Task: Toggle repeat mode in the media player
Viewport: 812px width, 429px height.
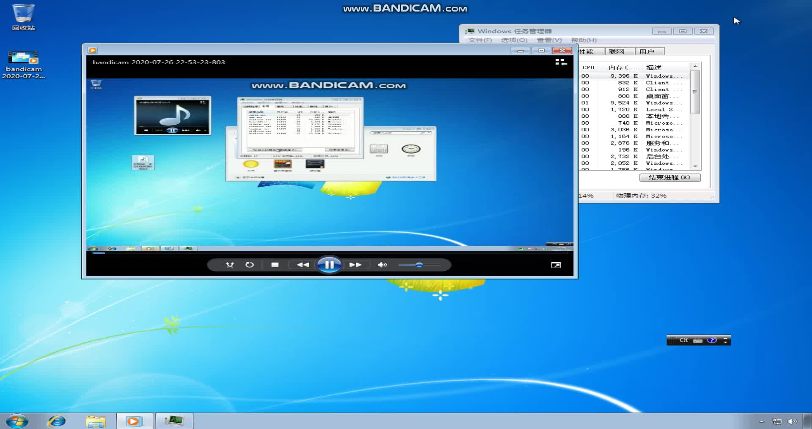Action: tap(250, 265)
